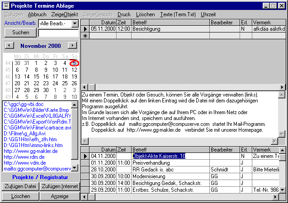288x203 pixels.
Task: Select row marker of 05.11.2000 Besichtigung
Action: click(x=85, y=29)
